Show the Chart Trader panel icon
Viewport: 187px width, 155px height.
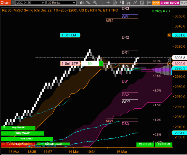coord(122,3)
